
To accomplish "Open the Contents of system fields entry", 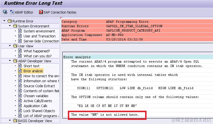I will click(x=41, y=91).
